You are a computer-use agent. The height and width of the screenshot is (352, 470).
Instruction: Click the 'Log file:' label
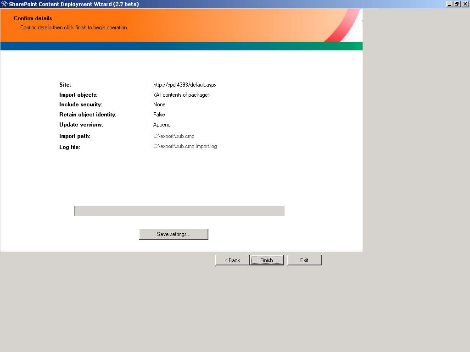point(70,147)
